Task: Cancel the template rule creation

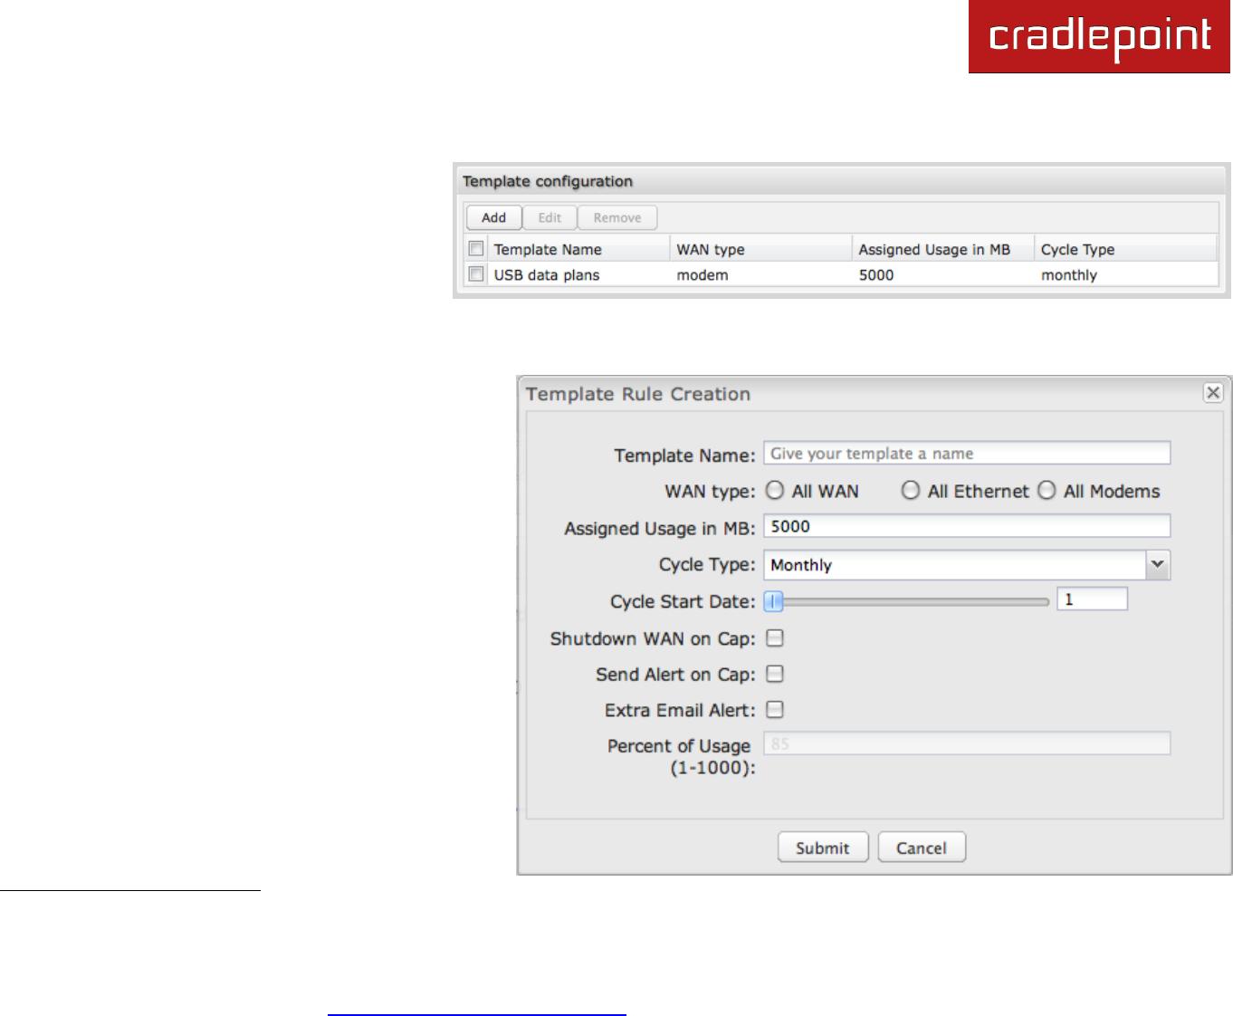Action: click(922, 848)
